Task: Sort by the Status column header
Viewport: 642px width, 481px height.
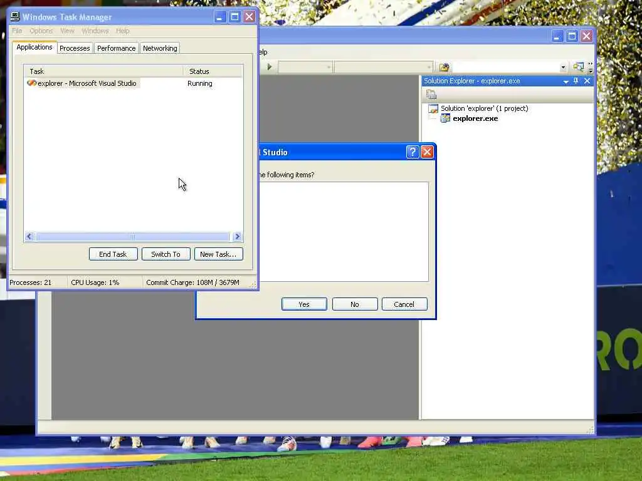Action: tap(213, 71)
